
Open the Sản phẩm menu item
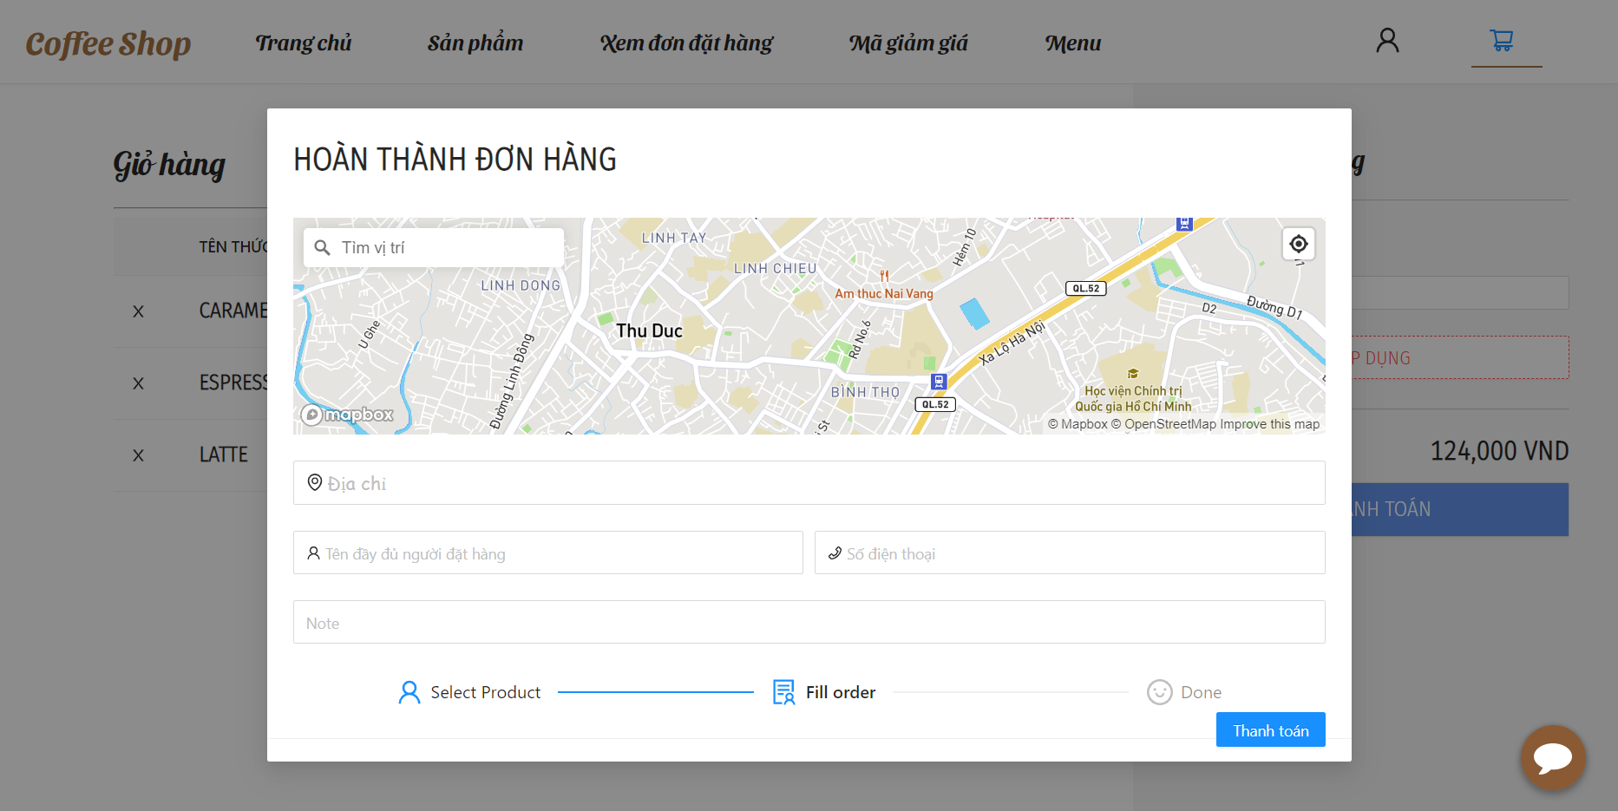pos(475,43)
